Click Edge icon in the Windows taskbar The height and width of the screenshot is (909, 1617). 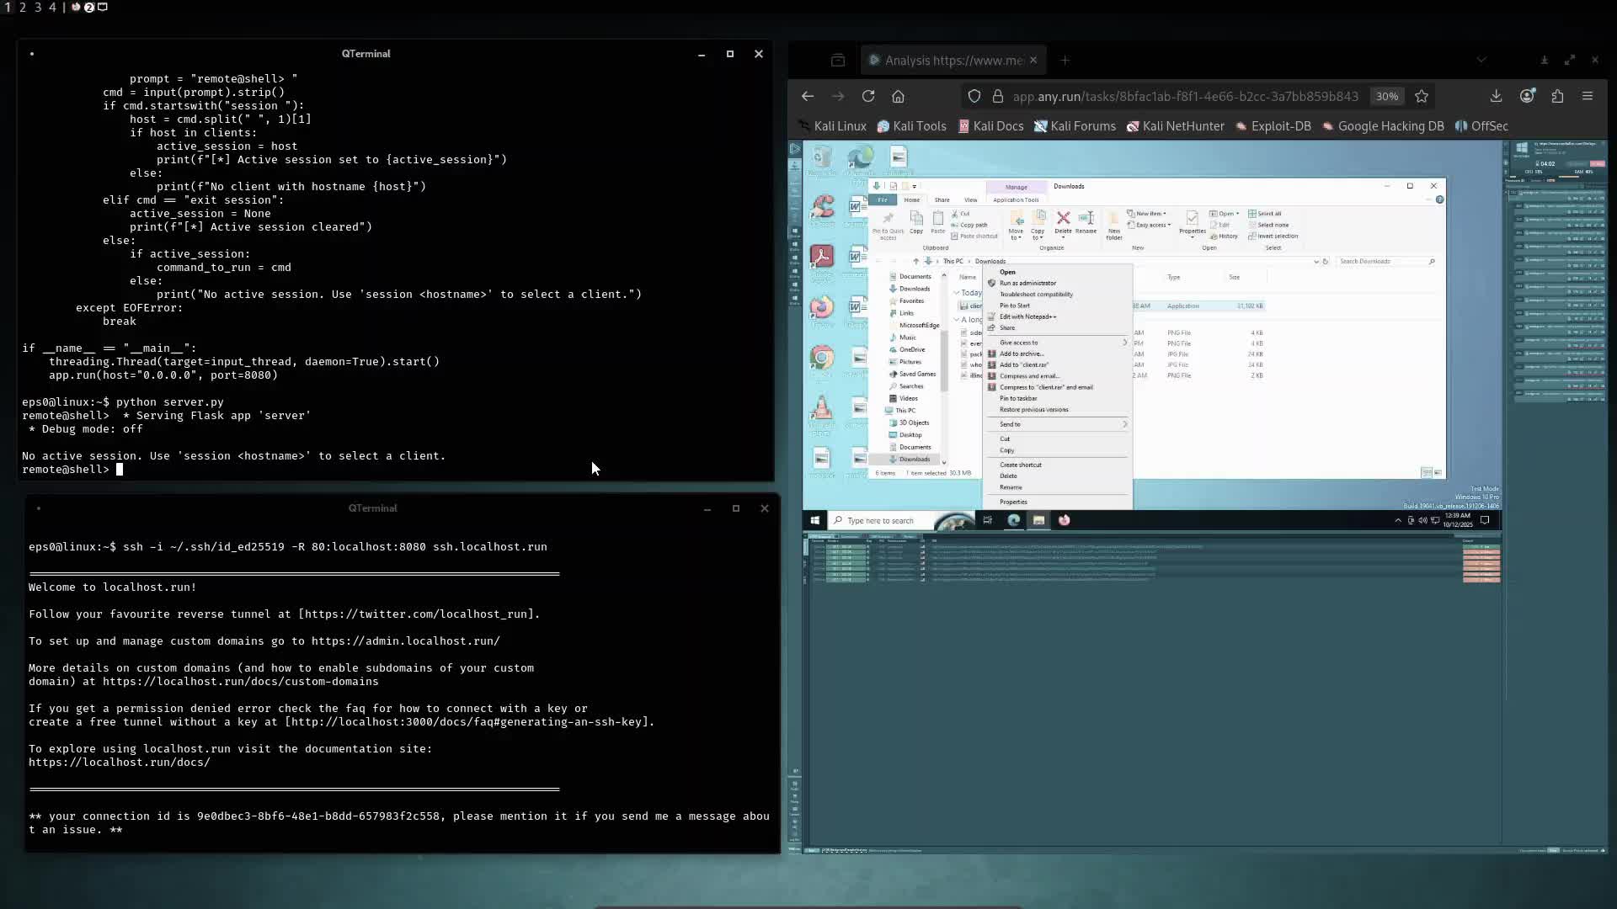[x=1014, y=520]
